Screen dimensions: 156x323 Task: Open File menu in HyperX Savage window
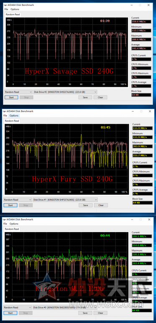[6, 9]
